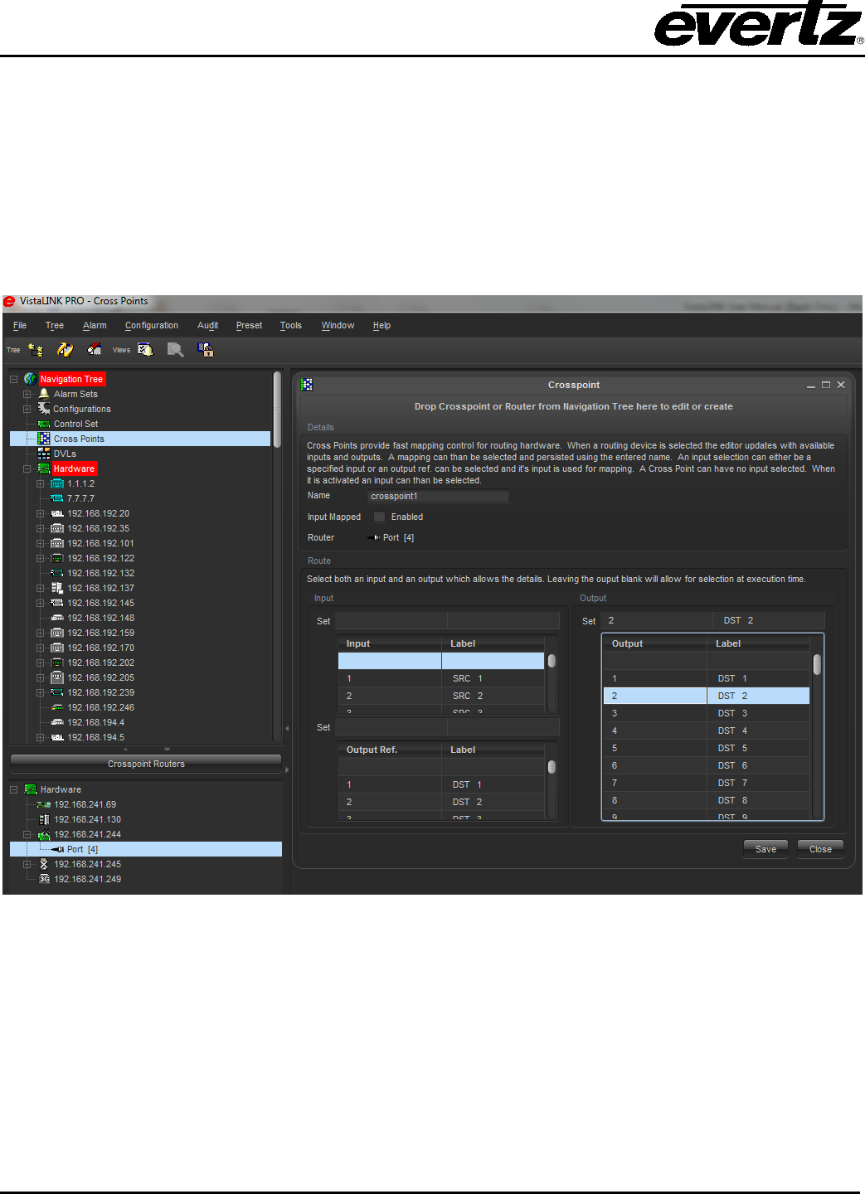This screenshot has height=1194, width=865.
Task: Expand the 1.1.1.2 device node
Action: [x=40, y=483]
